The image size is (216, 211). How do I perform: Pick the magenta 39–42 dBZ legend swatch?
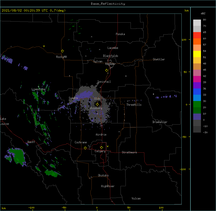197,79
